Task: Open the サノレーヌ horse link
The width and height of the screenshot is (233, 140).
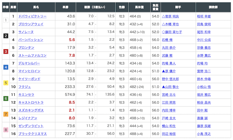Action: pyautogui.click(x=26, y=32)
